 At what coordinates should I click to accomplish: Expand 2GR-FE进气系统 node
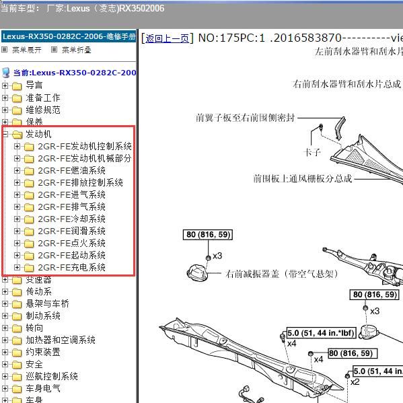tap(17, 194)
